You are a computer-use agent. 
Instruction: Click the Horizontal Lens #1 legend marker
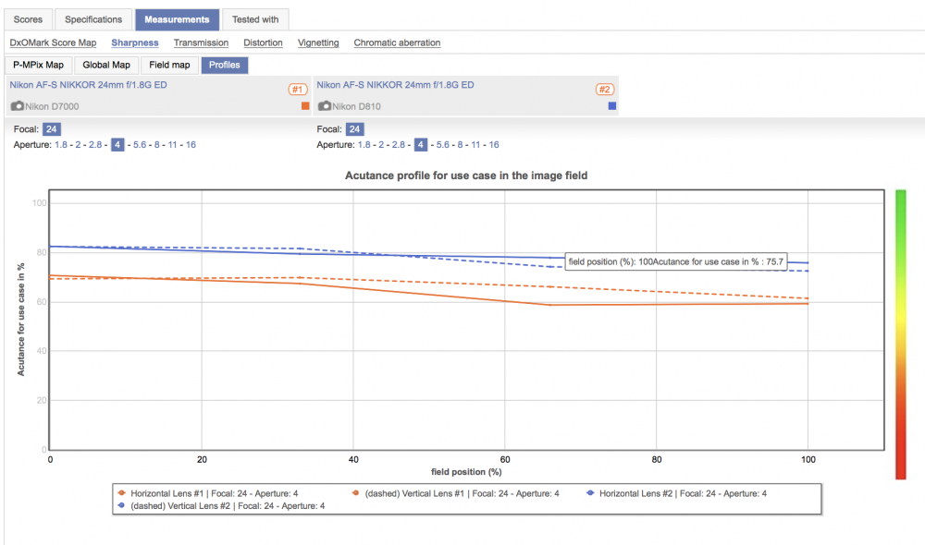[x=121, y=493]
